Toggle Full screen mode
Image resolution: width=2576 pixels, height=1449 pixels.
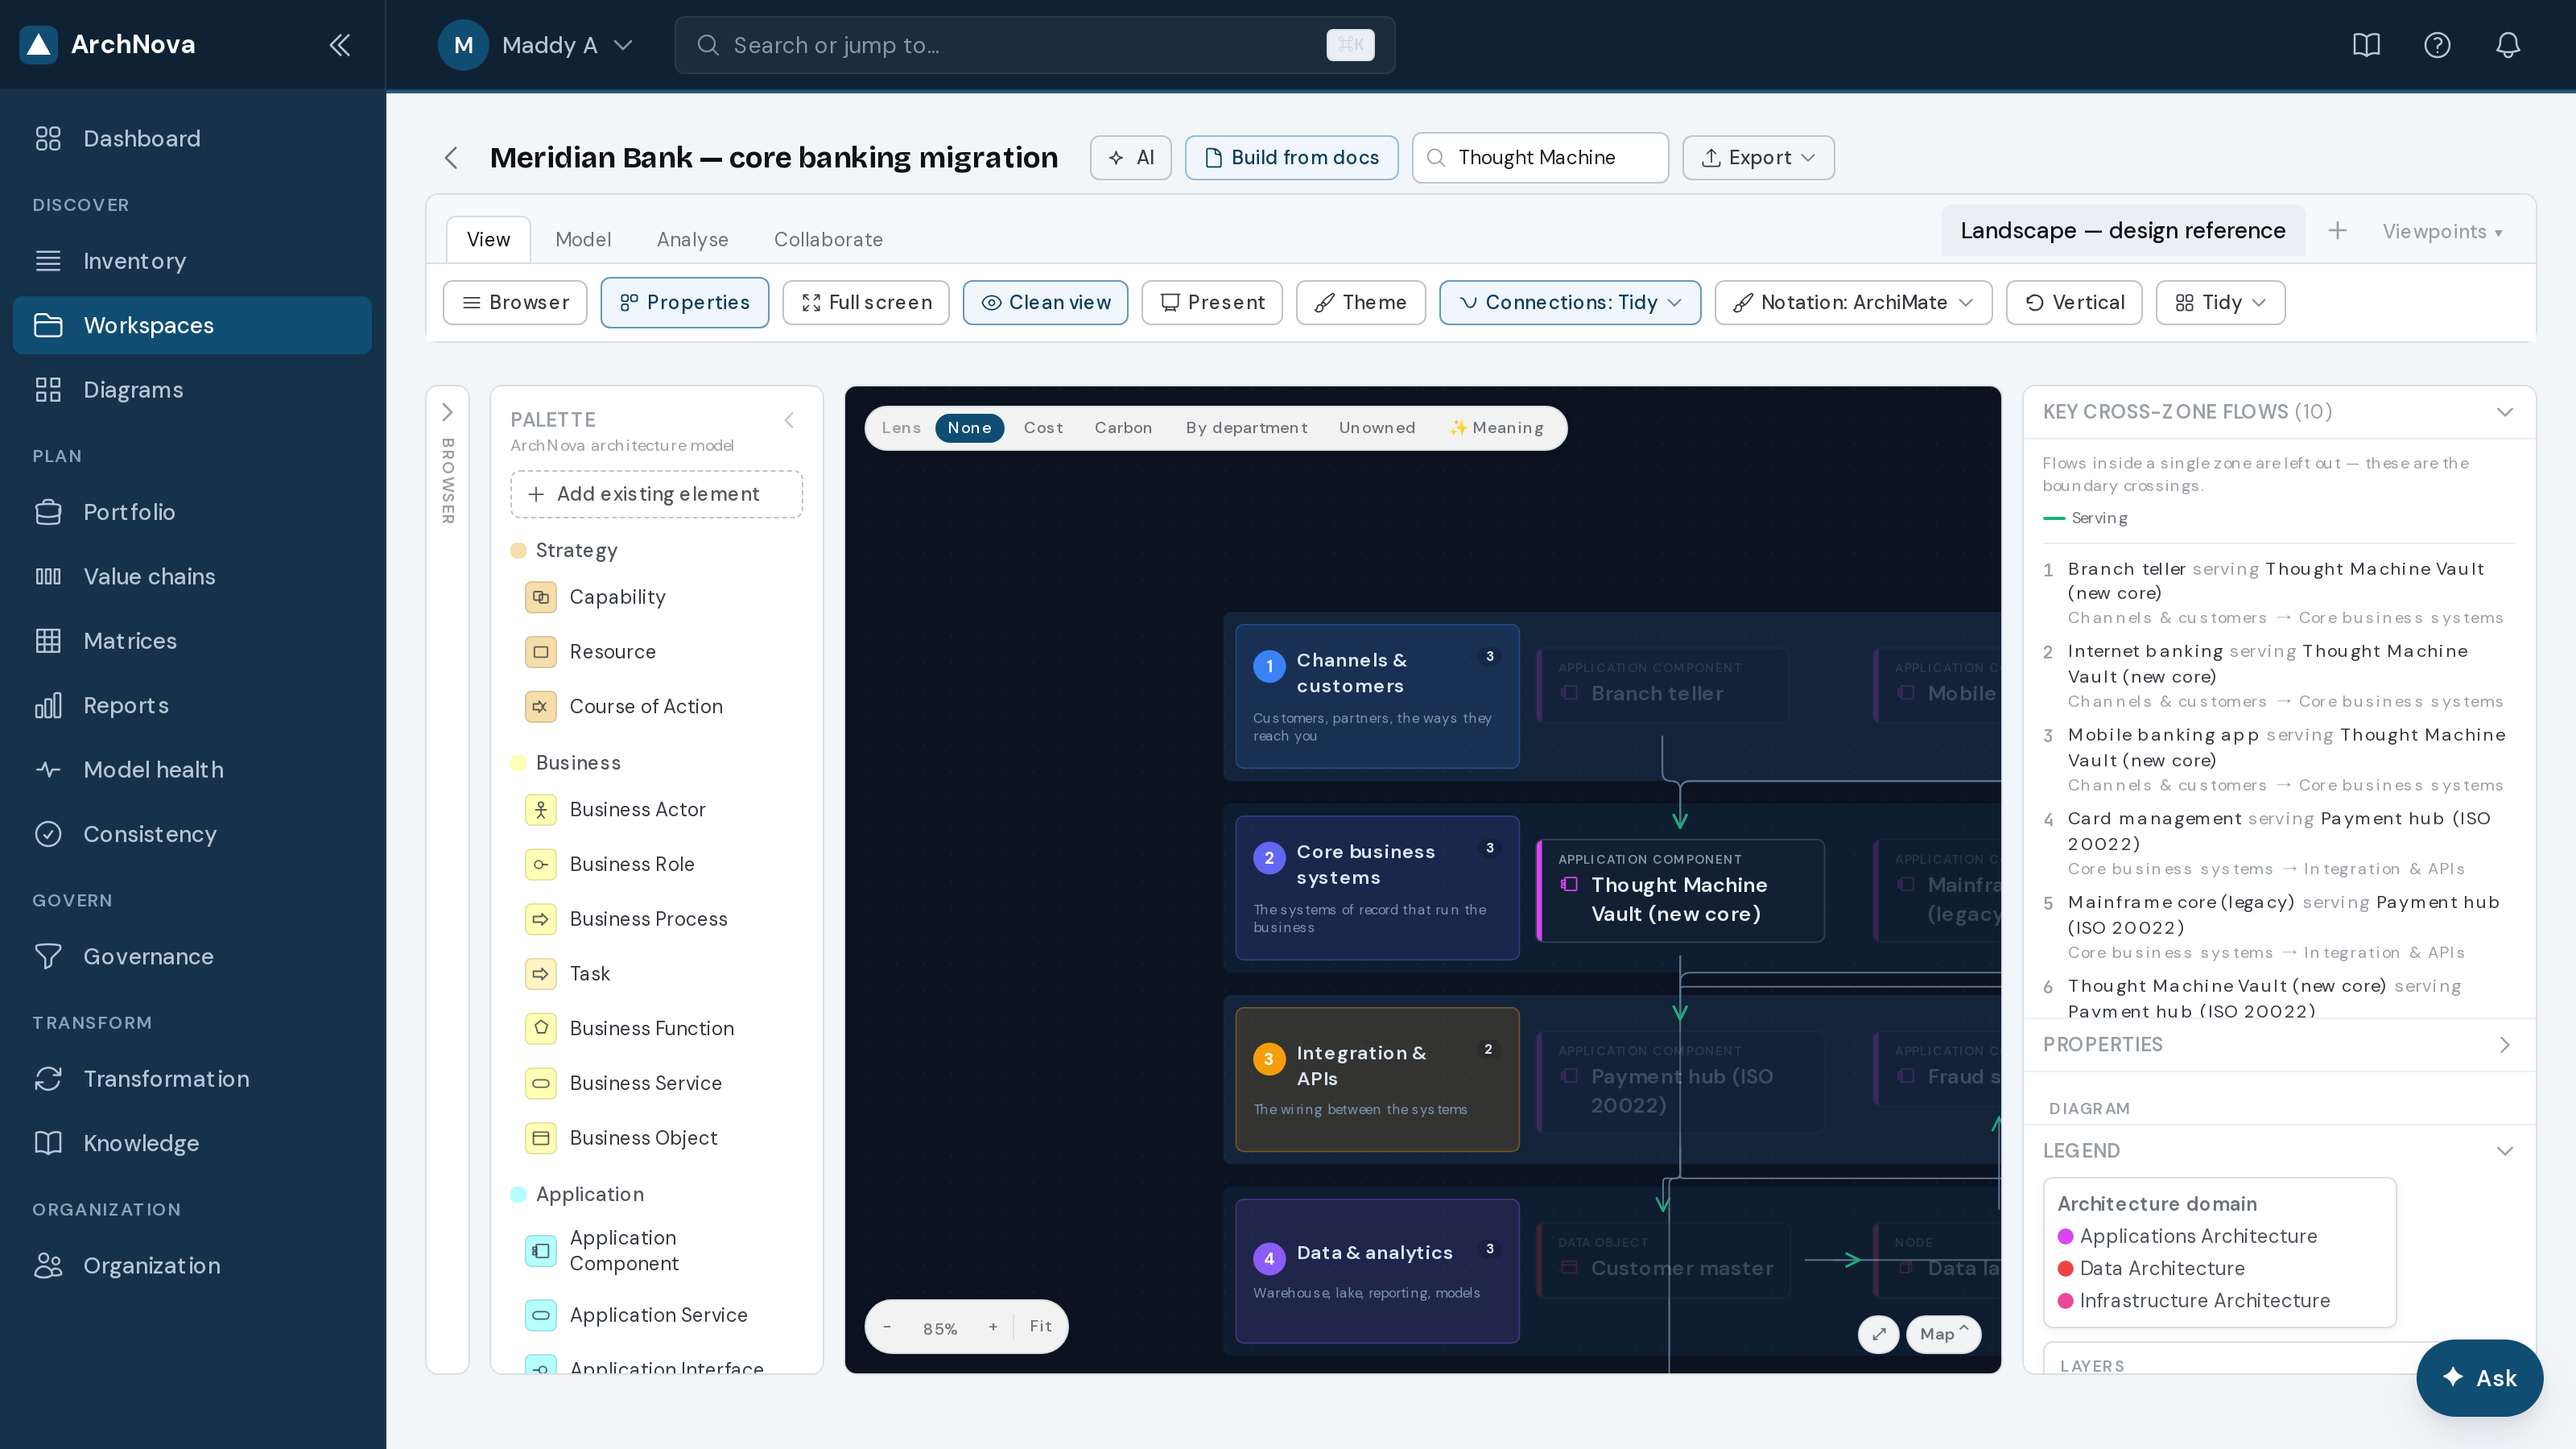point(866,303)
